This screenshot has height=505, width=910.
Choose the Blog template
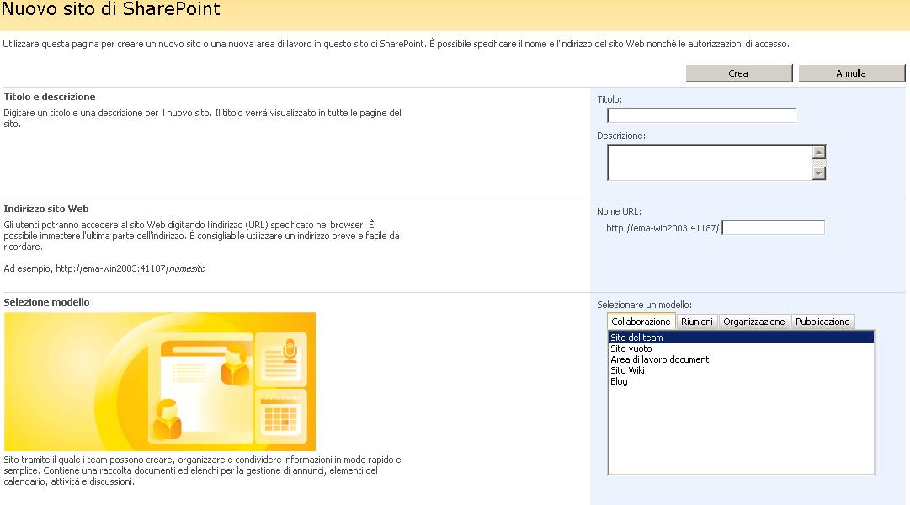(x=741, y=381)
